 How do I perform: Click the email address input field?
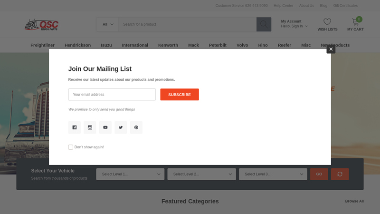[112, 95]
